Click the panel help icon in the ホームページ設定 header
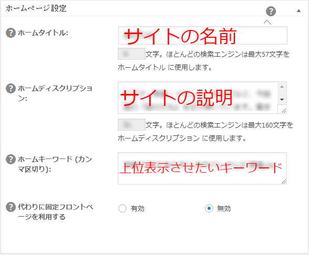Screen dimensions: 309x255 tap(271, 11)
